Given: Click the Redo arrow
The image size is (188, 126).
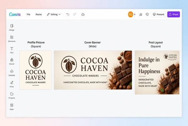Looking at the screenshot, I should [75, 14].
